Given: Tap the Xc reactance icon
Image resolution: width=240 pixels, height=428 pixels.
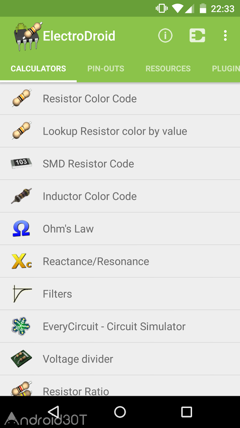Looking at the screenshot, I should (21, 261).
